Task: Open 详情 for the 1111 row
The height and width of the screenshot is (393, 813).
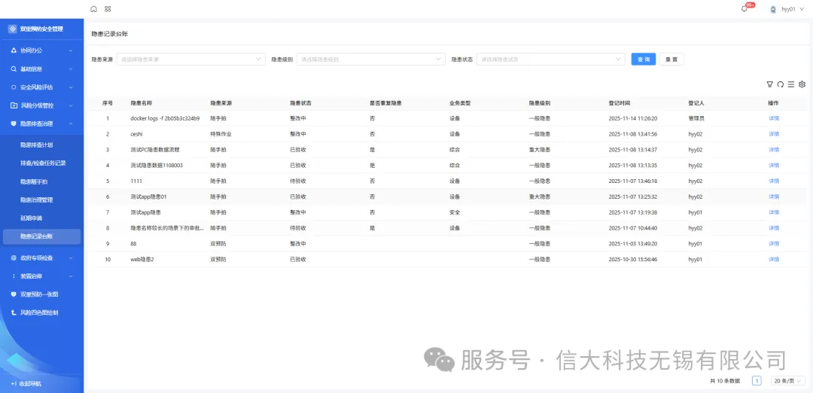Action: [x=774, y=181]
